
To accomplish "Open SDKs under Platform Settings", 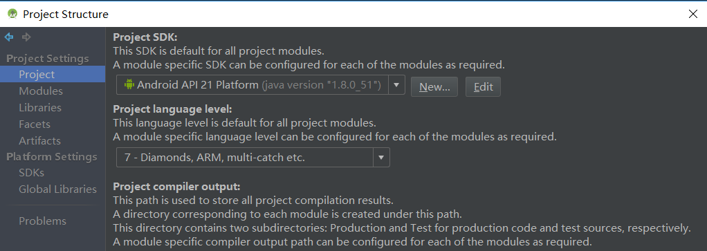I will (x=32, y=173).
